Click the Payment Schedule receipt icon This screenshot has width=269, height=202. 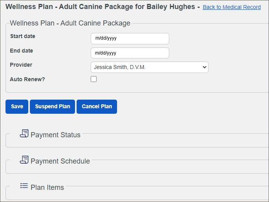point(24,160)
